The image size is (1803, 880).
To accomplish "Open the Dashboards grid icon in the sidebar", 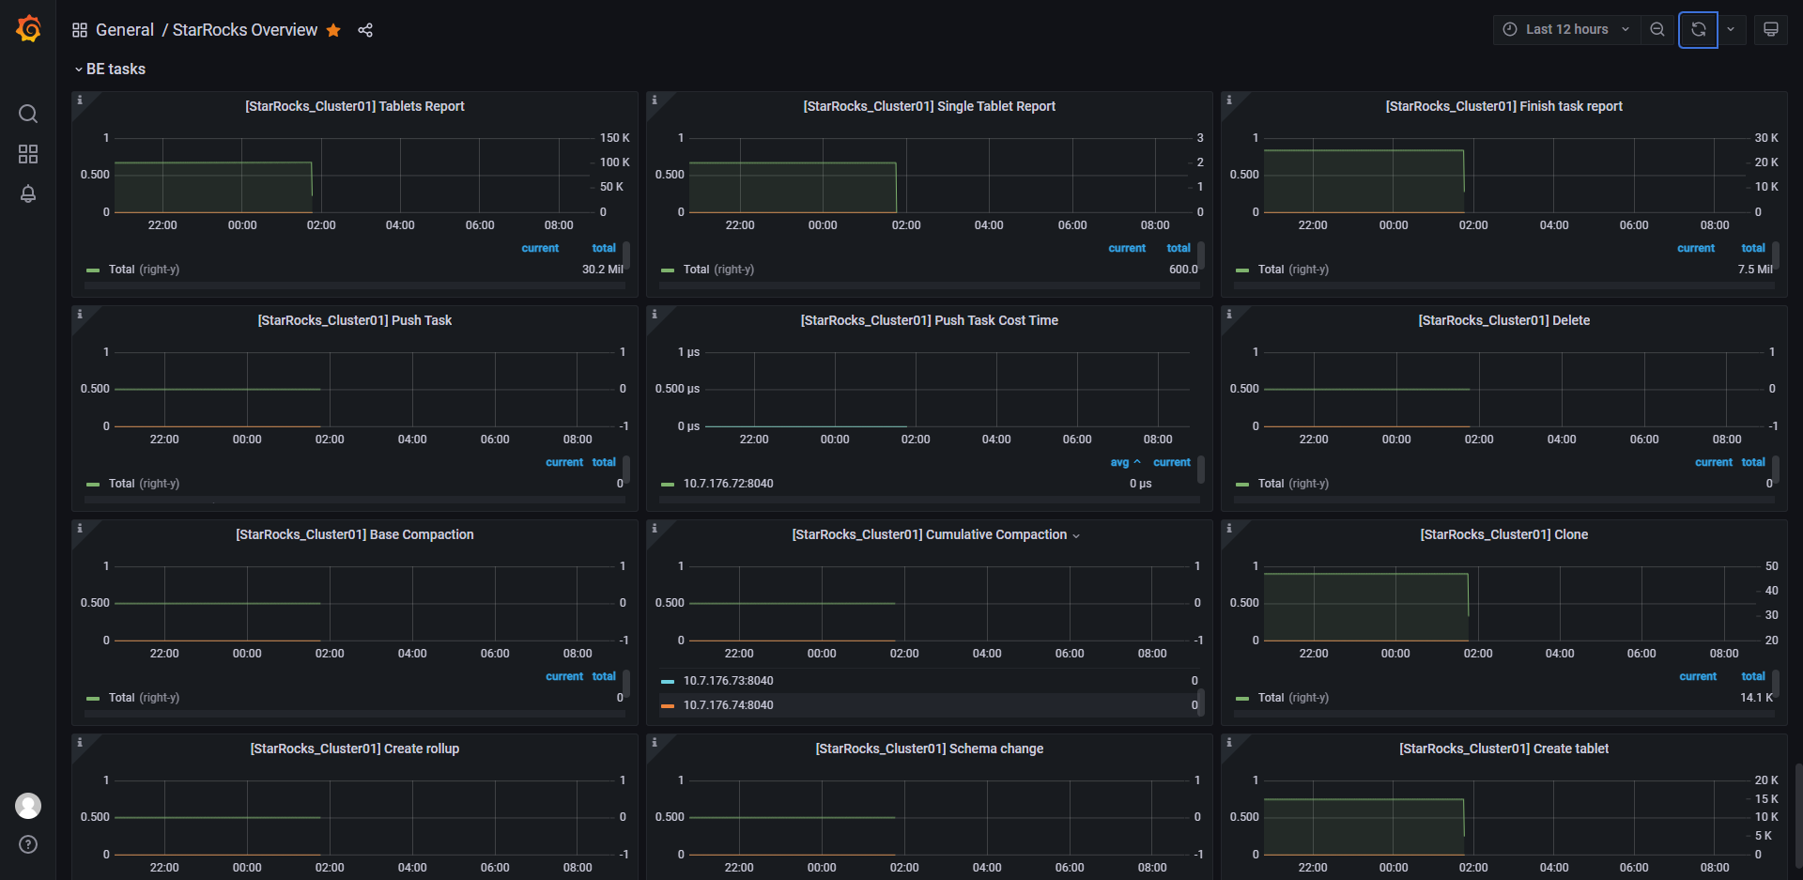I will (x=28, y=154).
